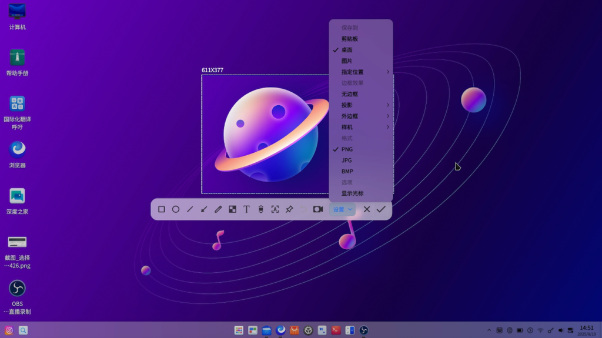
Task: Select the ellipse drawing tool
Action: pos(176,209)
